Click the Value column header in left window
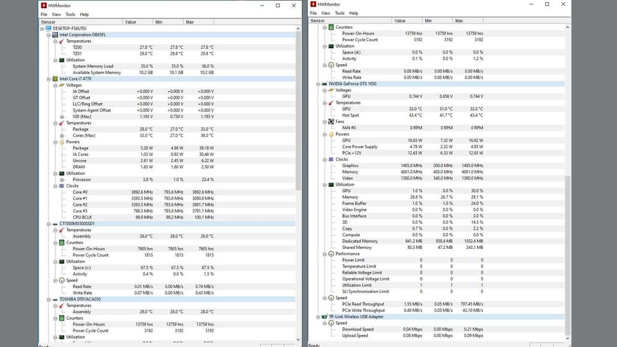 click(138, 22)
